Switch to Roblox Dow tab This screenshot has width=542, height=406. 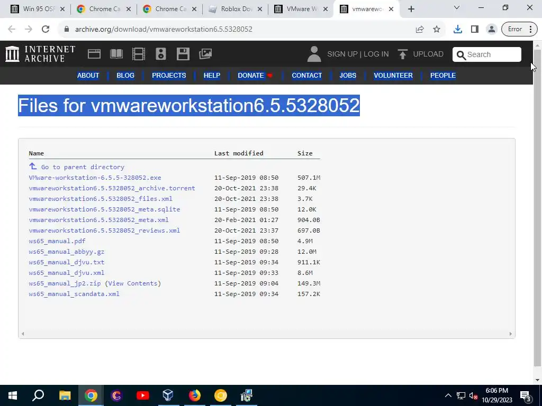tap(236, 9)
